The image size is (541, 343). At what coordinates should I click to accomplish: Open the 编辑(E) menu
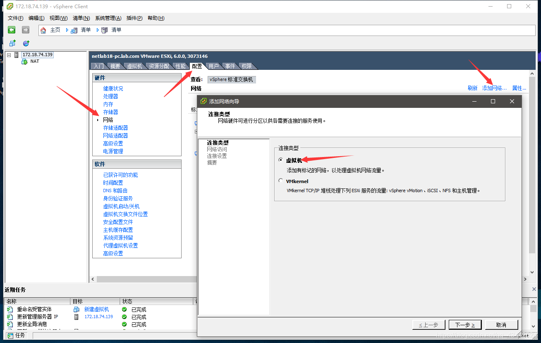click(36, 18)
